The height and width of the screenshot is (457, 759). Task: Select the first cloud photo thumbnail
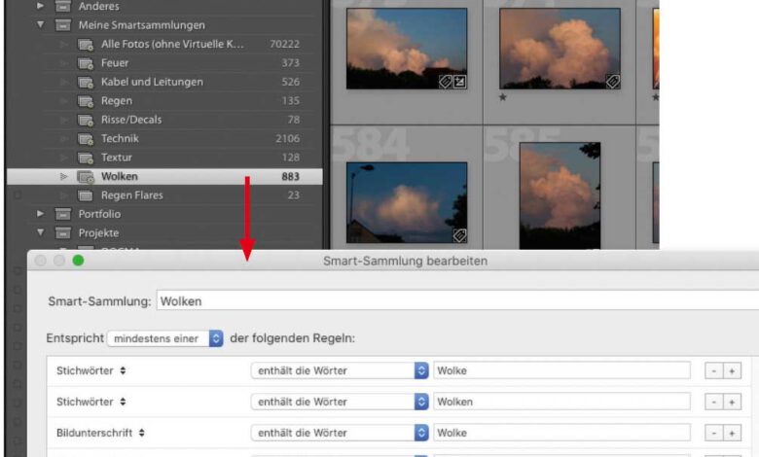pos(407,49)
